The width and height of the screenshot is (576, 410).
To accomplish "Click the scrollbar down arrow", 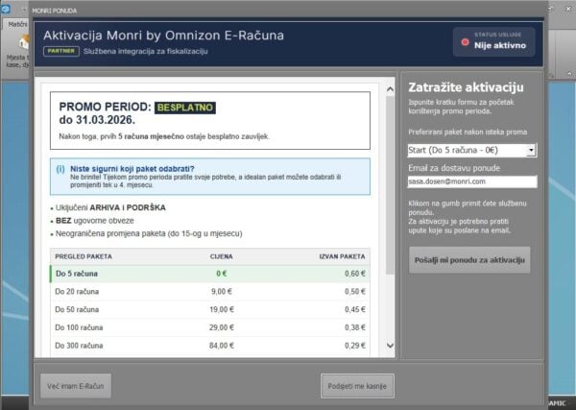I will [x=390, y=346].
